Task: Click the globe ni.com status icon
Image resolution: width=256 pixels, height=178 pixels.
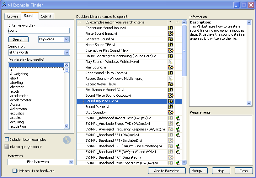Action: [x=67, y=140]
